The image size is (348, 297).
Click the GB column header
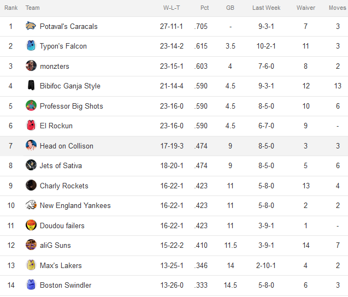pos(230,8)
